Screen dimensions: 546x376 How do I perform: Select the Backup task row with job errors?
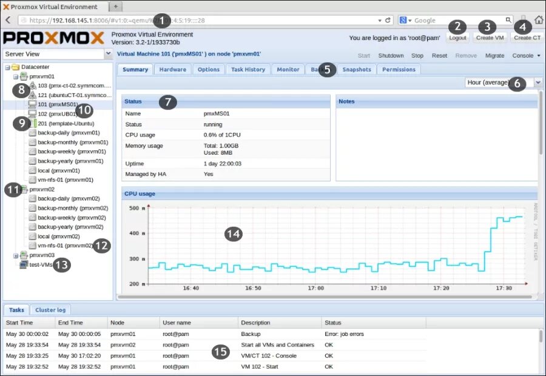click(x=215, y=334)
